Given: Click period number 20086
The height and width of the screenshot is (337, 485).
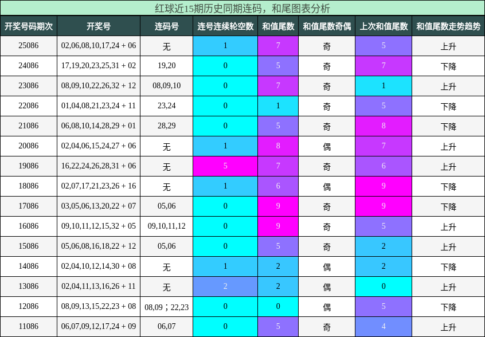Looking at the screenshot, I should 29,146.
